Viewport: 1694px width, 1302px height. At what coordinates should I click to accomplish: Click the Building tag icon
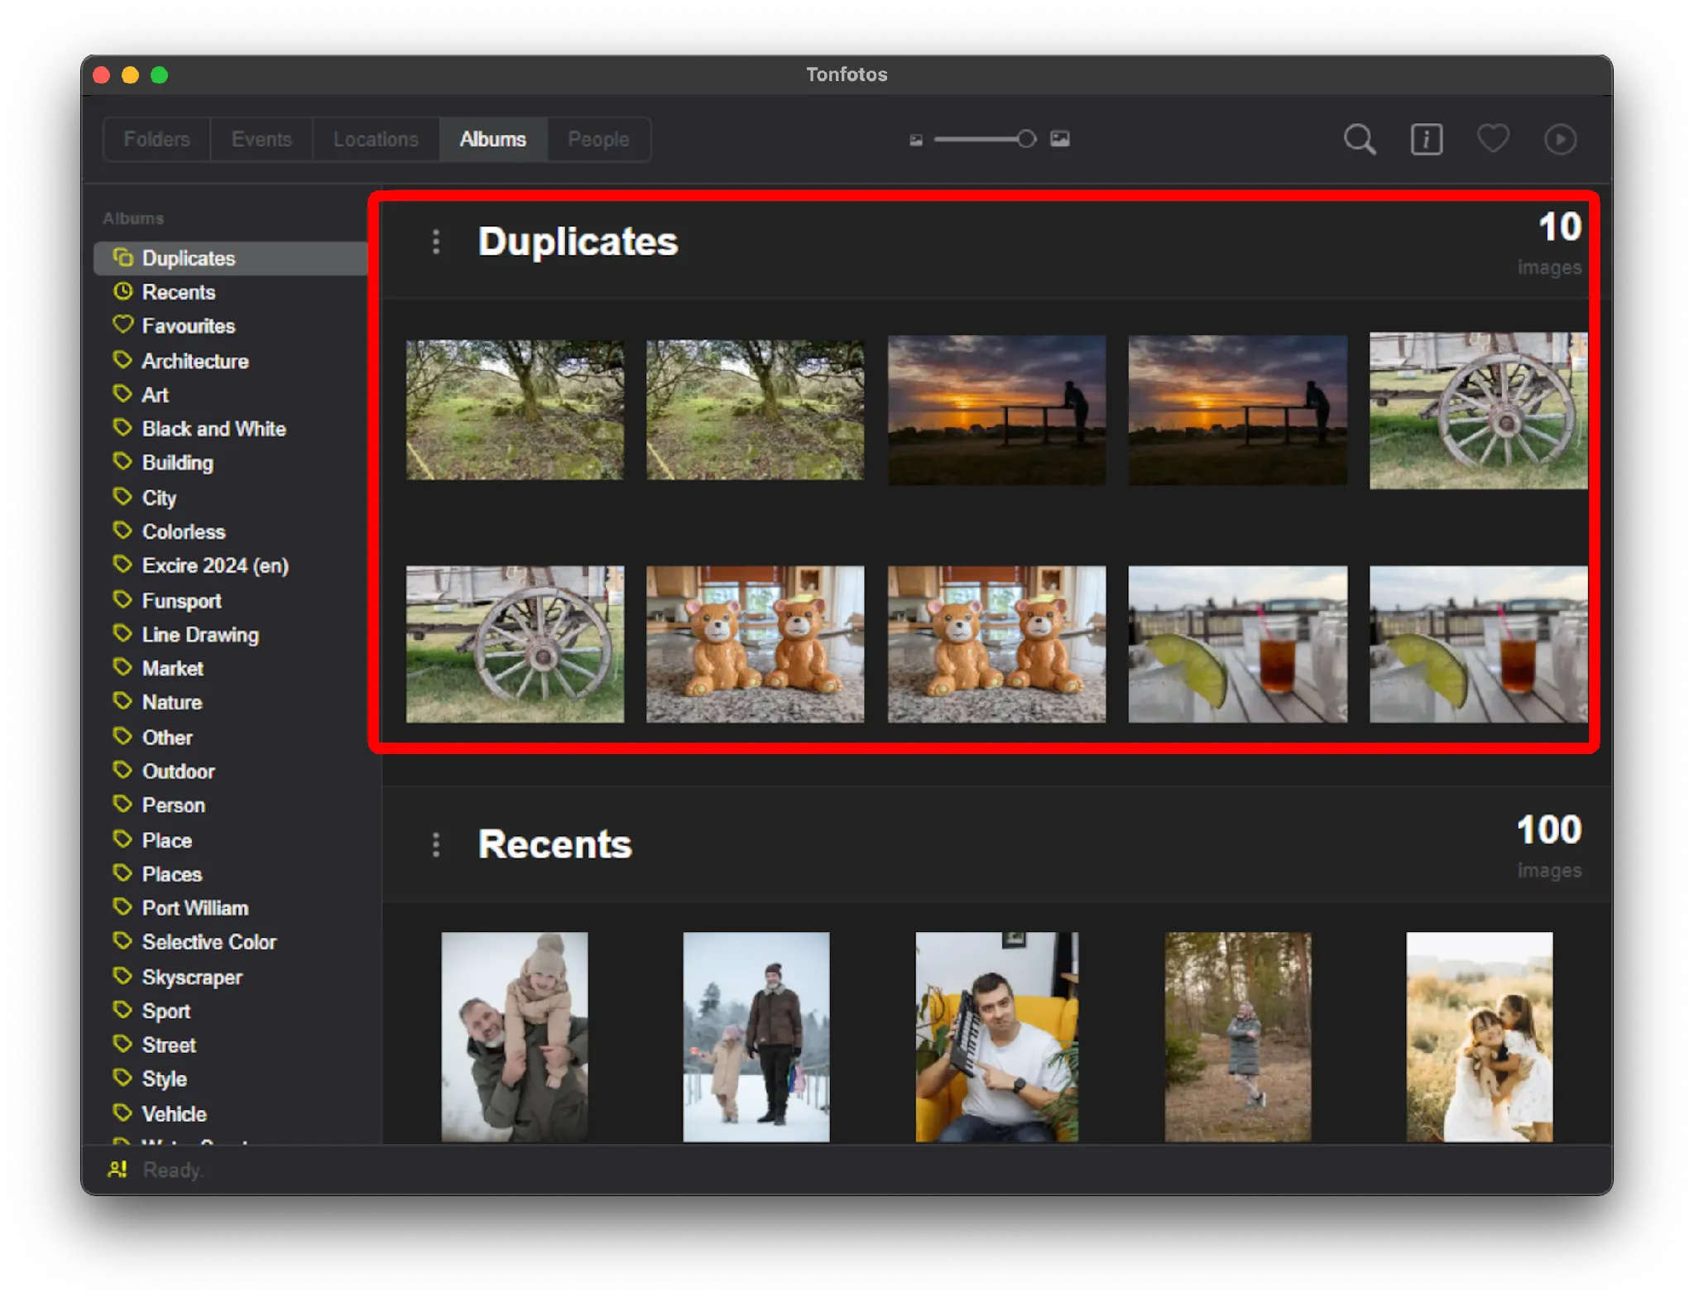click(122, 462)
